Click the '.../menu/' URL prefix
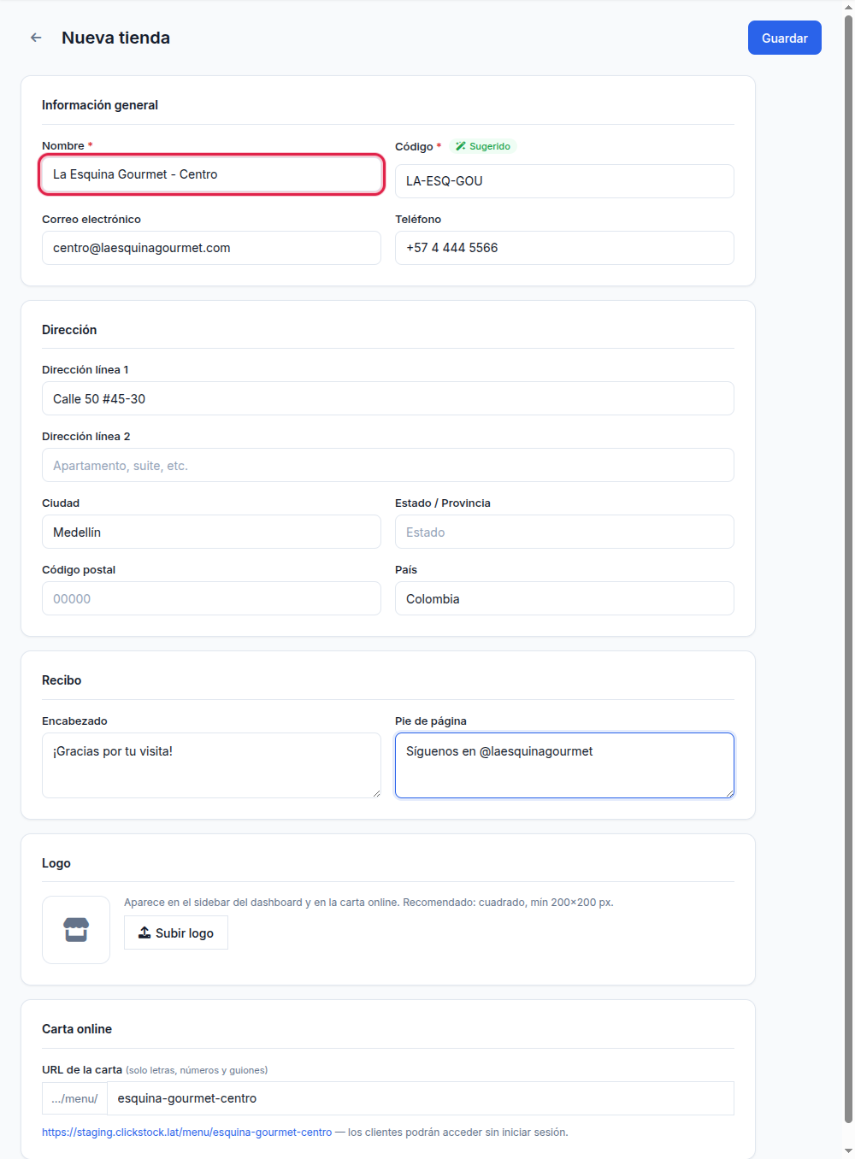The width and height of the screenshot is (855, 1159). (74, 1098)
